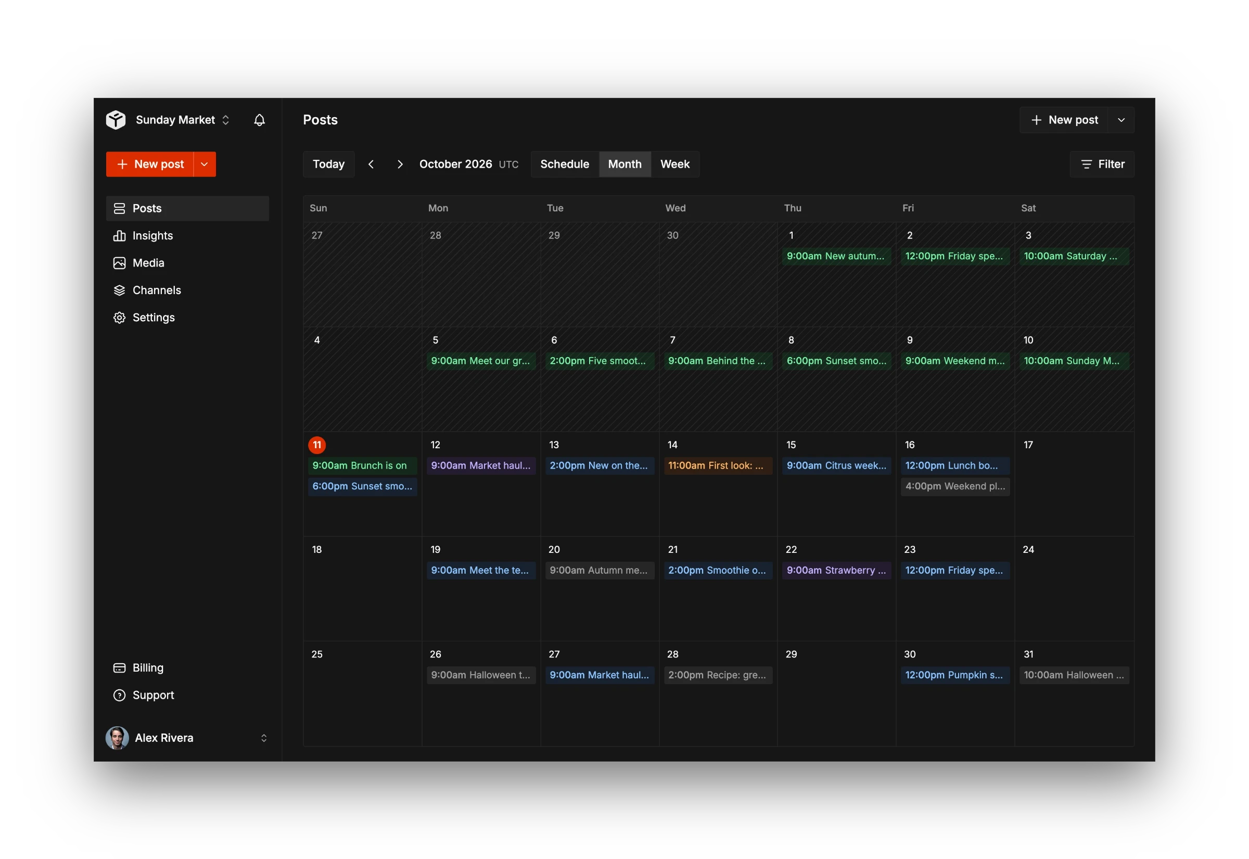
Task: Expand the Alex Rivera account menu
Action: 263,738
